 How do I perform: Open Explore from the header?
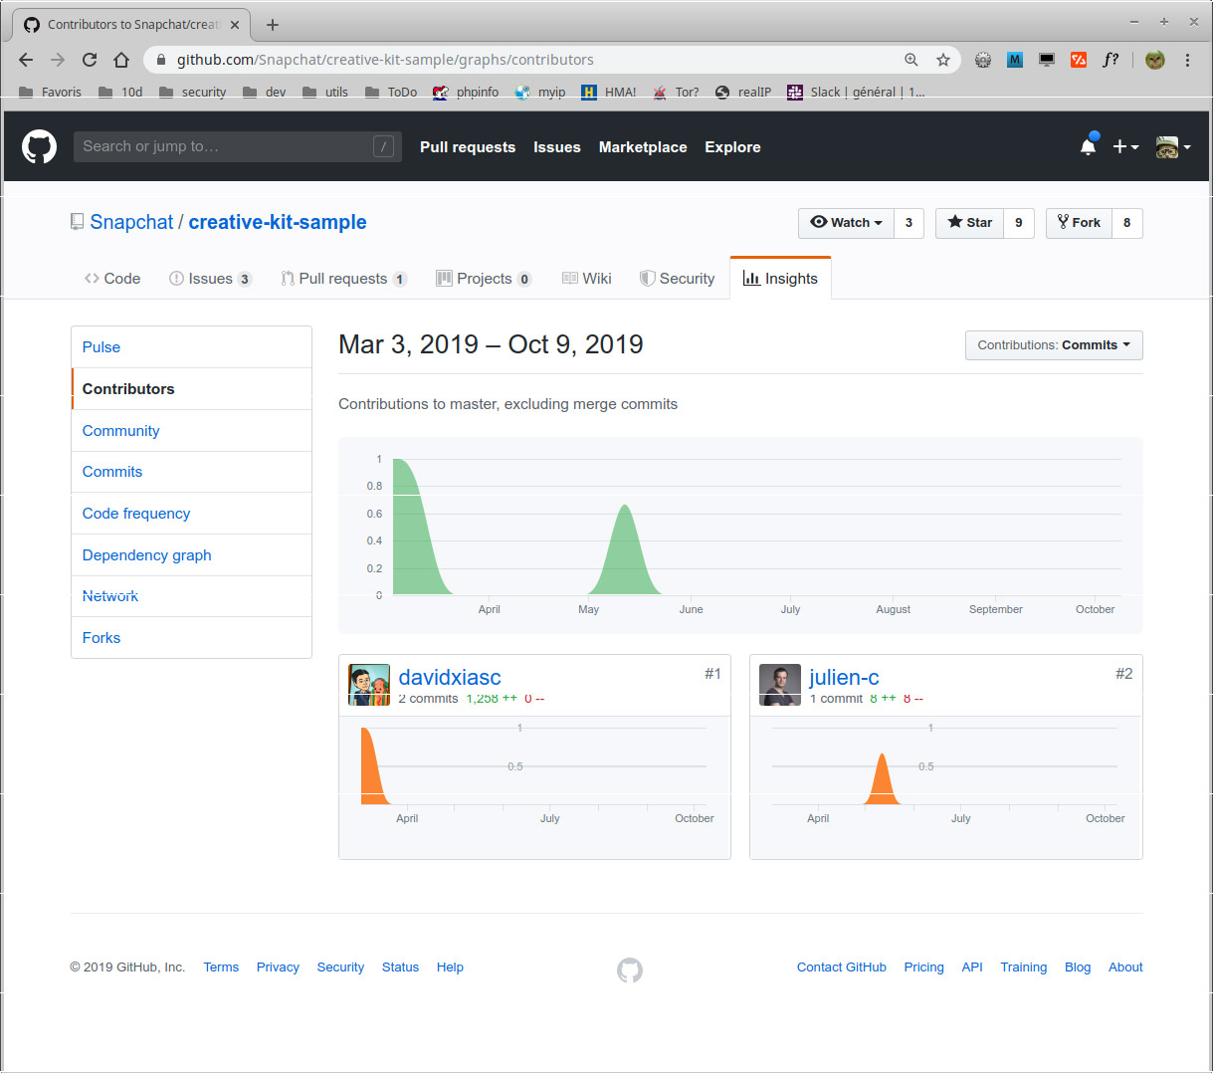click(x=732, y=147)
